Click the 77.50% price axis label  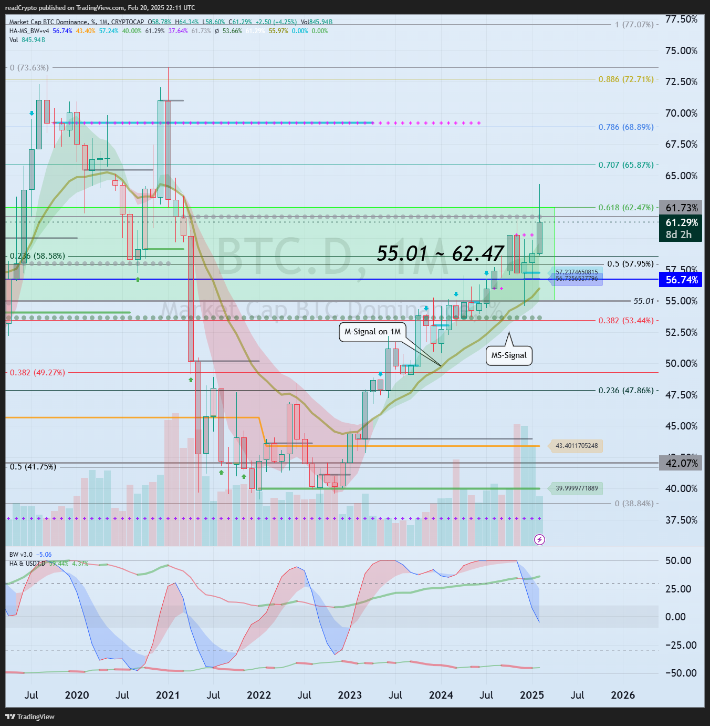(x=681, y=19)
